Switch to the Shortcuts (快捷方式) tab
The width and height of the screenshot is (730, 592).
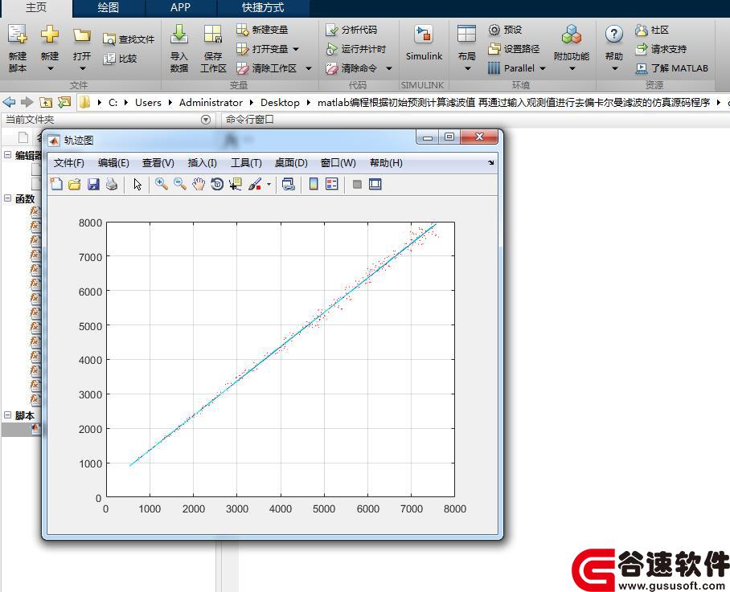click(x=263, y=8)
